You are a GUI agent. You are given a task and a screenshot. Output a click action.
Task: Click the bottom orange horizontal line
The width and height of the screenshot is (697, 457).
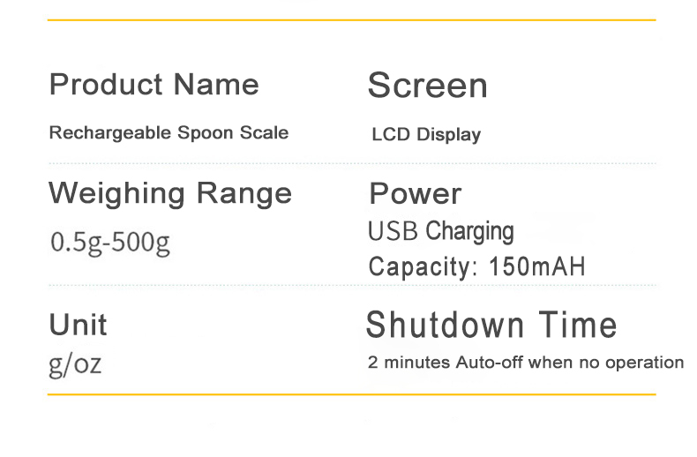point(351,394)
